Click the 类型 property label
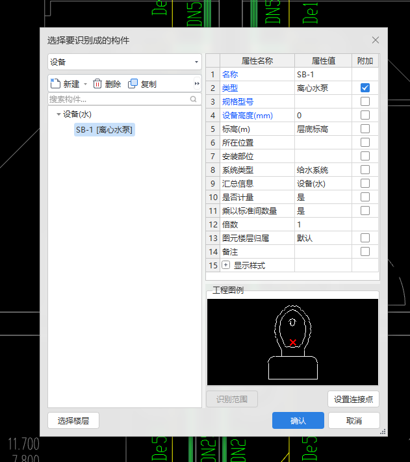 [x=230, y=88]
